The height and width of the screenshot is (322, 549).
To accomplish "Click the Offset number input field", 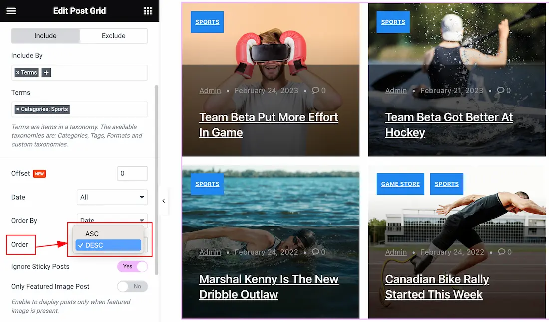I will 132,173.
